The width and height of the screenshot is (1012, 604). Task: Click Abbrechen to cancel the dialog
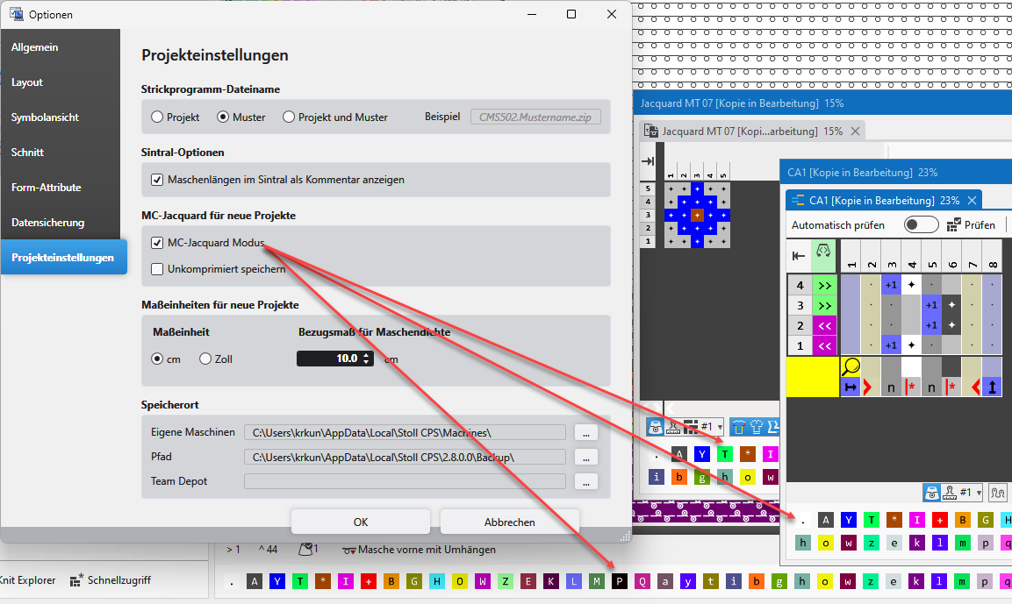[x=509, y=522]
